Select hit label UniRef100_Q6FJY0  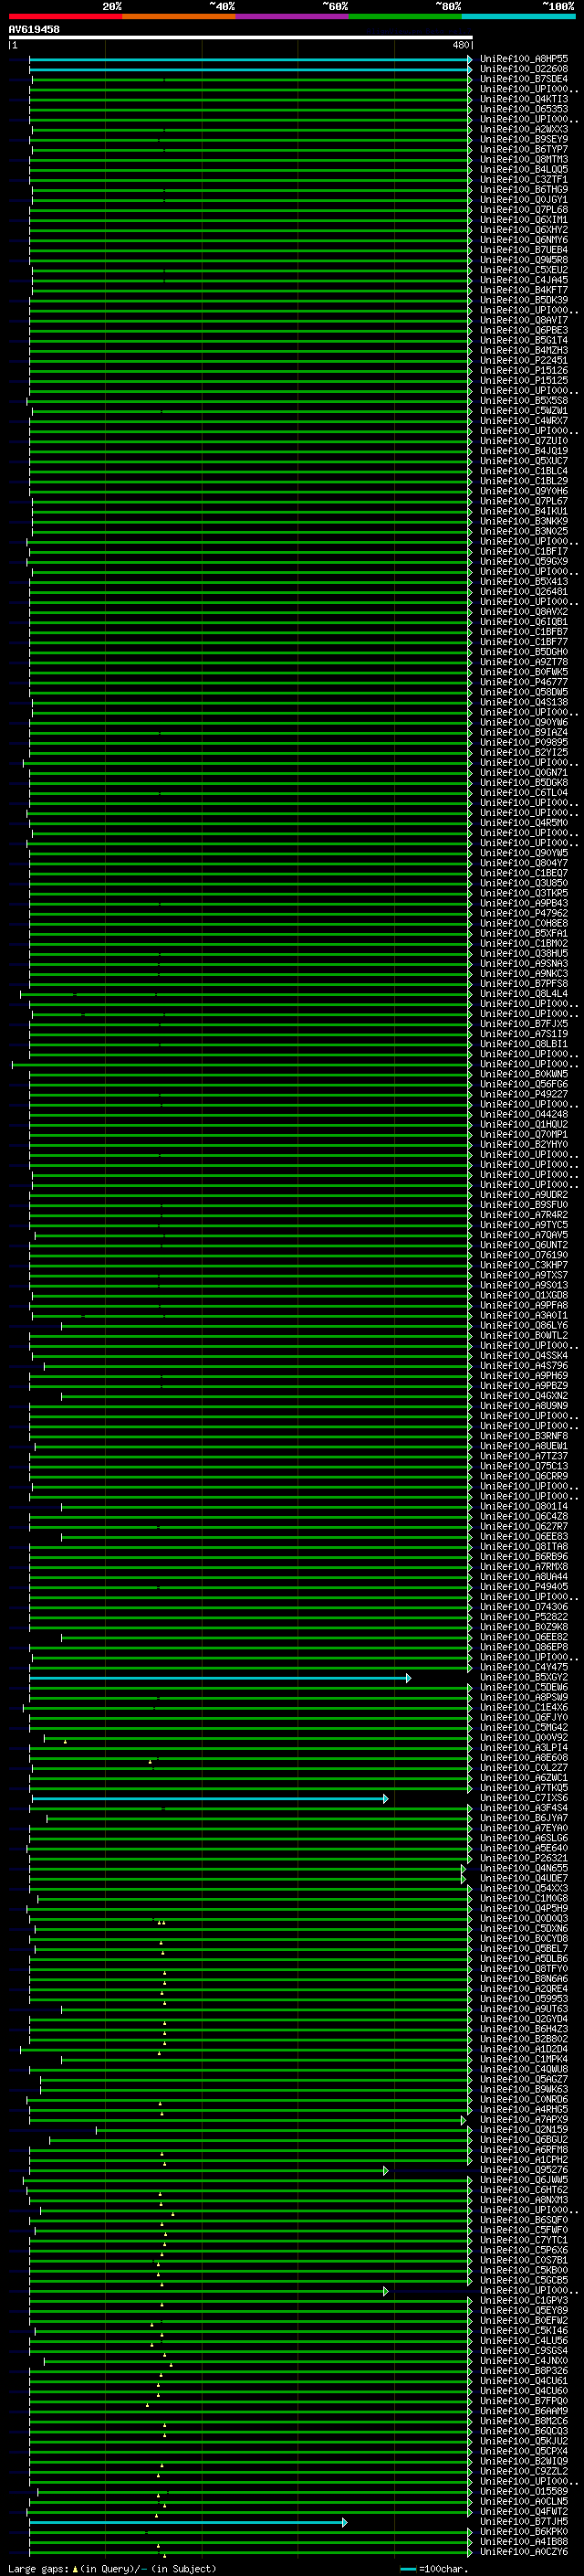pyautogui.click(x=524, y=1718)
